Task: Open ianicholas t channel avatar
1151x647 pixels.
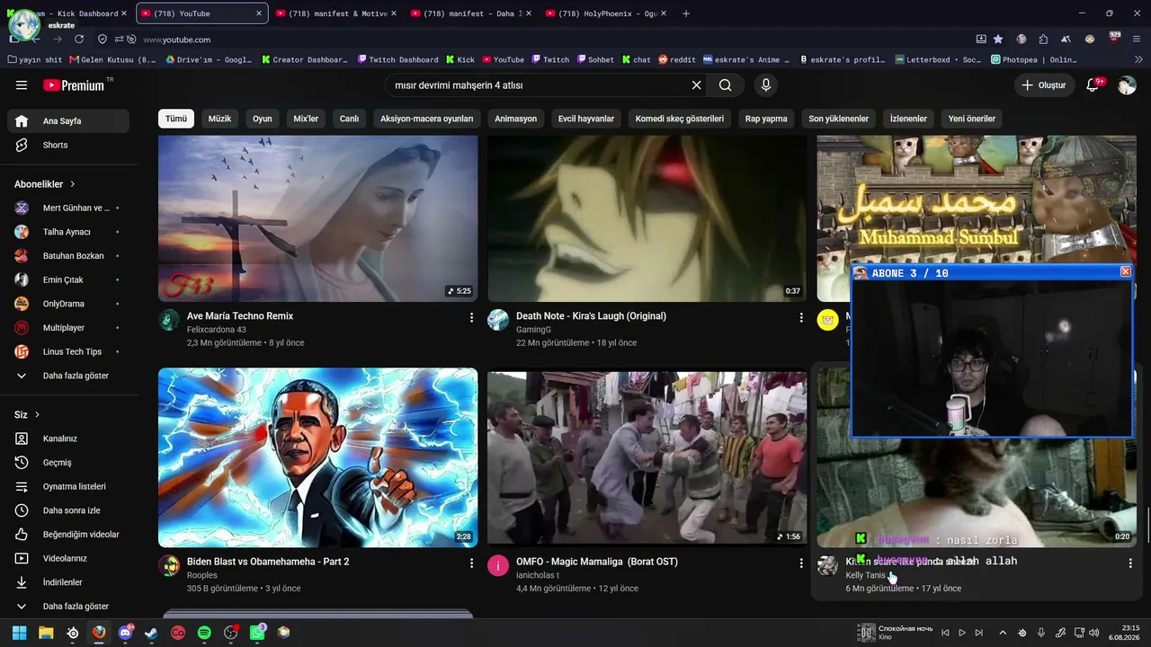Action: (x=498, y=565)
